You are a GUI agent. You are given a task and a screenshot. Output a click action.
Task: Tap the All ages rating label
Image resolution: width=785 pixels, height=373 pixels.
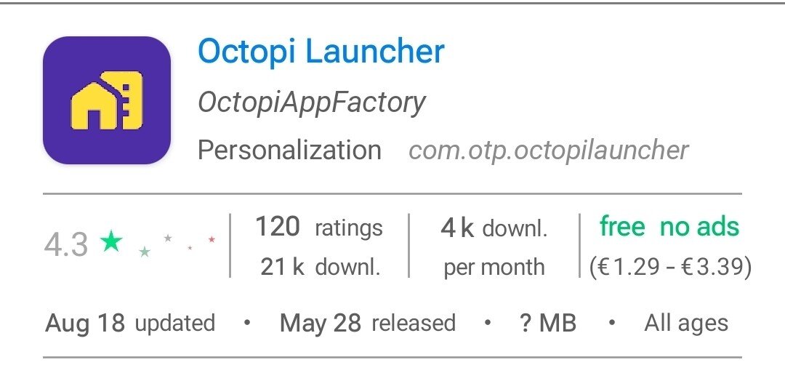point(685,323)
